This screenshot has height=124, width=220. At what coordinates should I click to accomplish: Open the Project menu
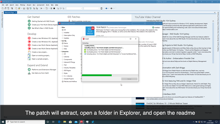(29, 5)
